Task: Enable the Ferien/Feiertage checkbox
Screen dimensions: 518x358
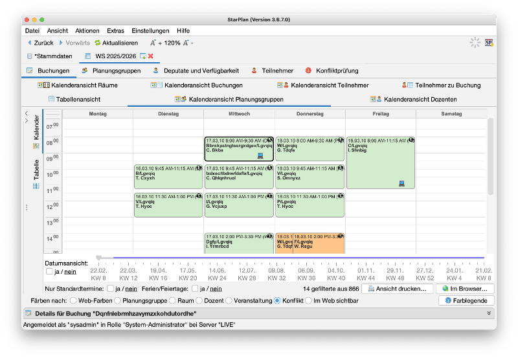Action: coord(196,289)
